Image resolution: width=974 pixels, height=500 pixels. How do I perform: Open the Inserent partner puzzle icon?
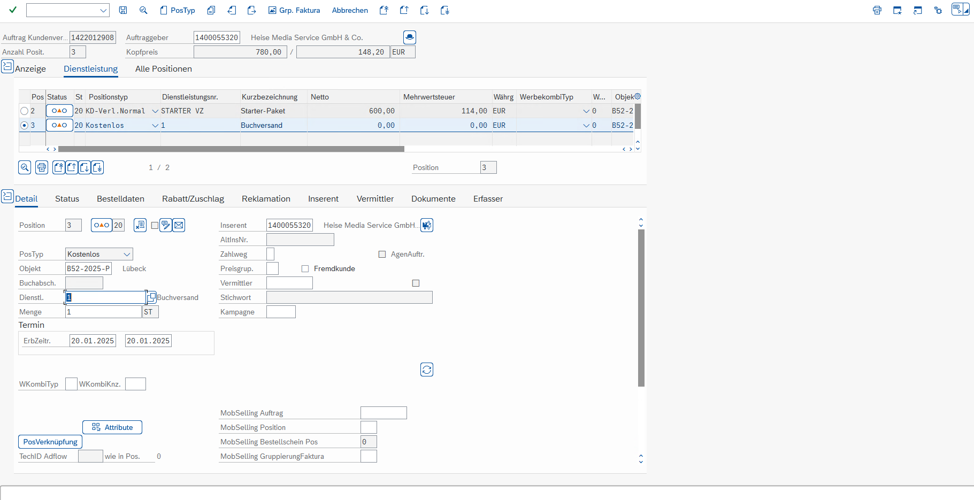[427, 225]
